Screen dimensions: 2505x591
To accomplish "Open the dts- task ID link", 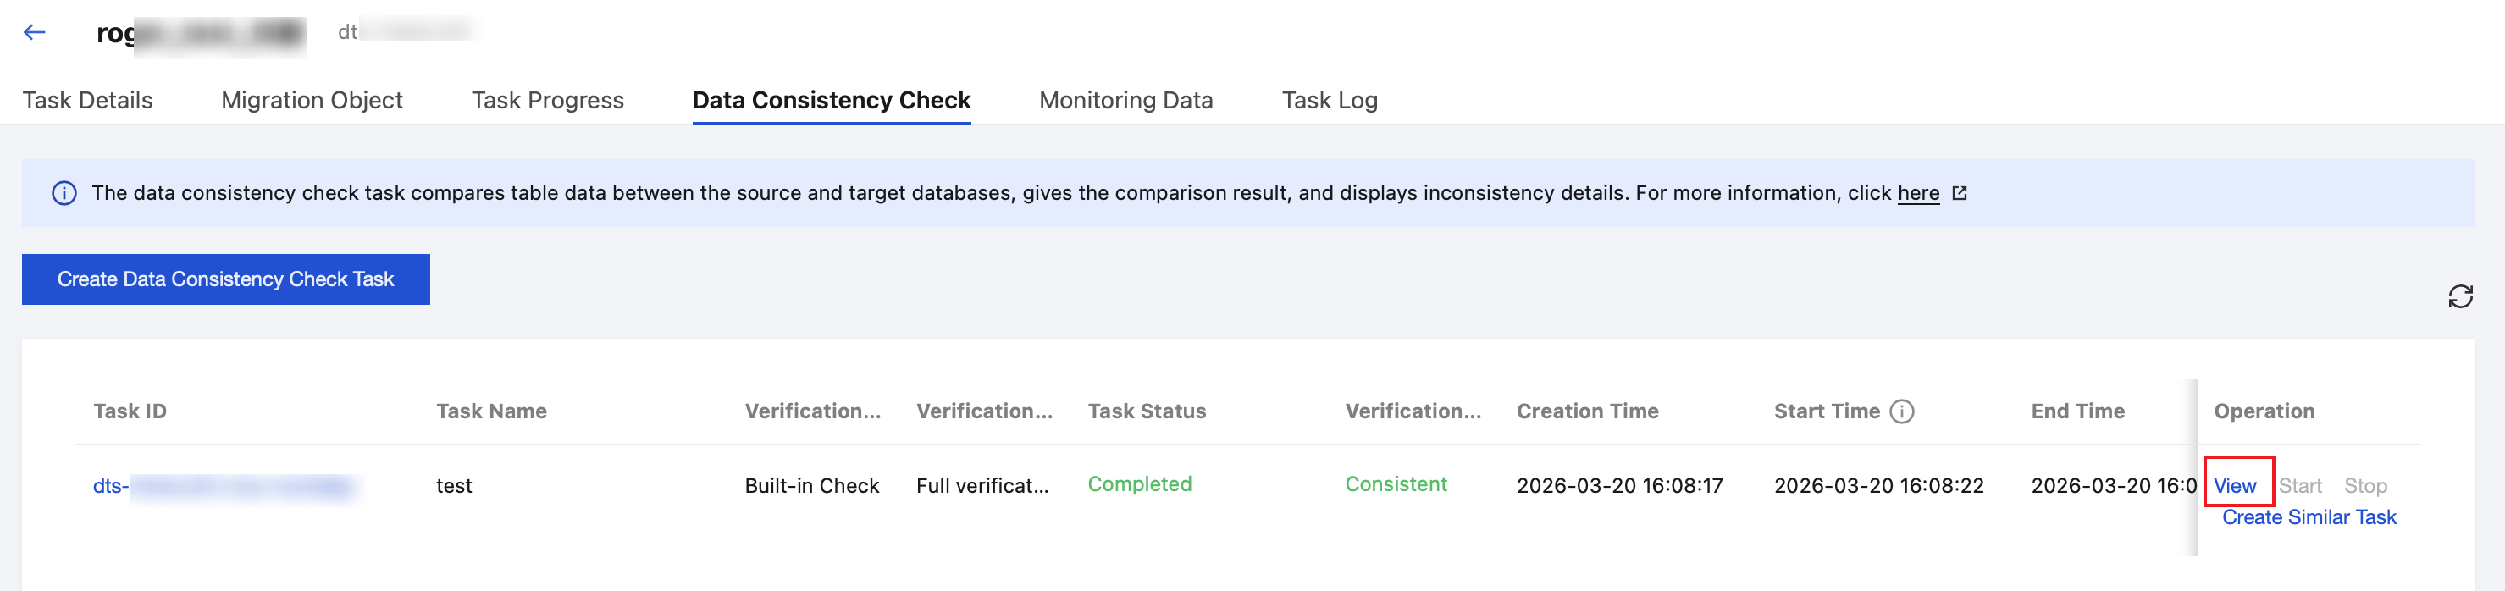I will (x=224, y=486).
